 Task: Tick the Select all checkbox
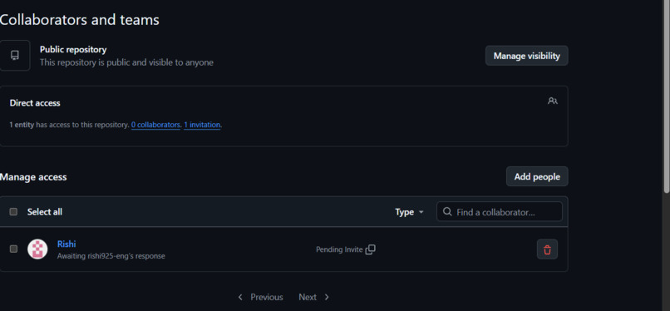[13, 212]
